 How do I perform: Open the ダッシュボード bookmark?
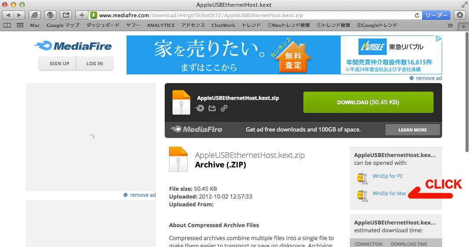pyautogui.click(x=103, y=26)
